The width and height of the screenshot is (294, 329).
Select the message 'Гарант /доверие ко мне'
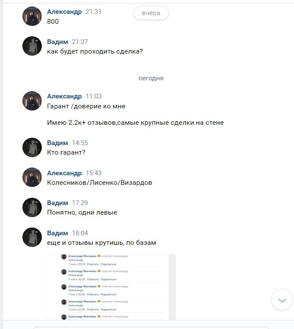tap(86, 106)
